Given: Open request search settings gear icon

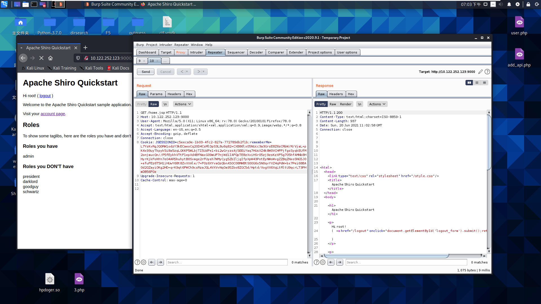Looking at the screenshot, I should (144, 262).
